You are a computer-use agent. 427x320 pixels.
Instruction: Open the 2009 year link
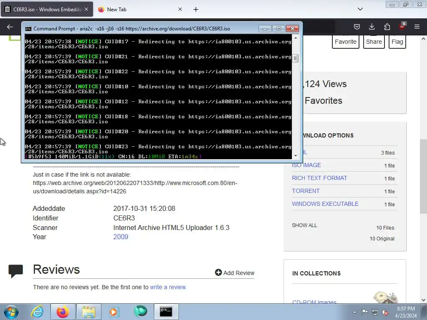pyautogui.click(x=121, y=237)
